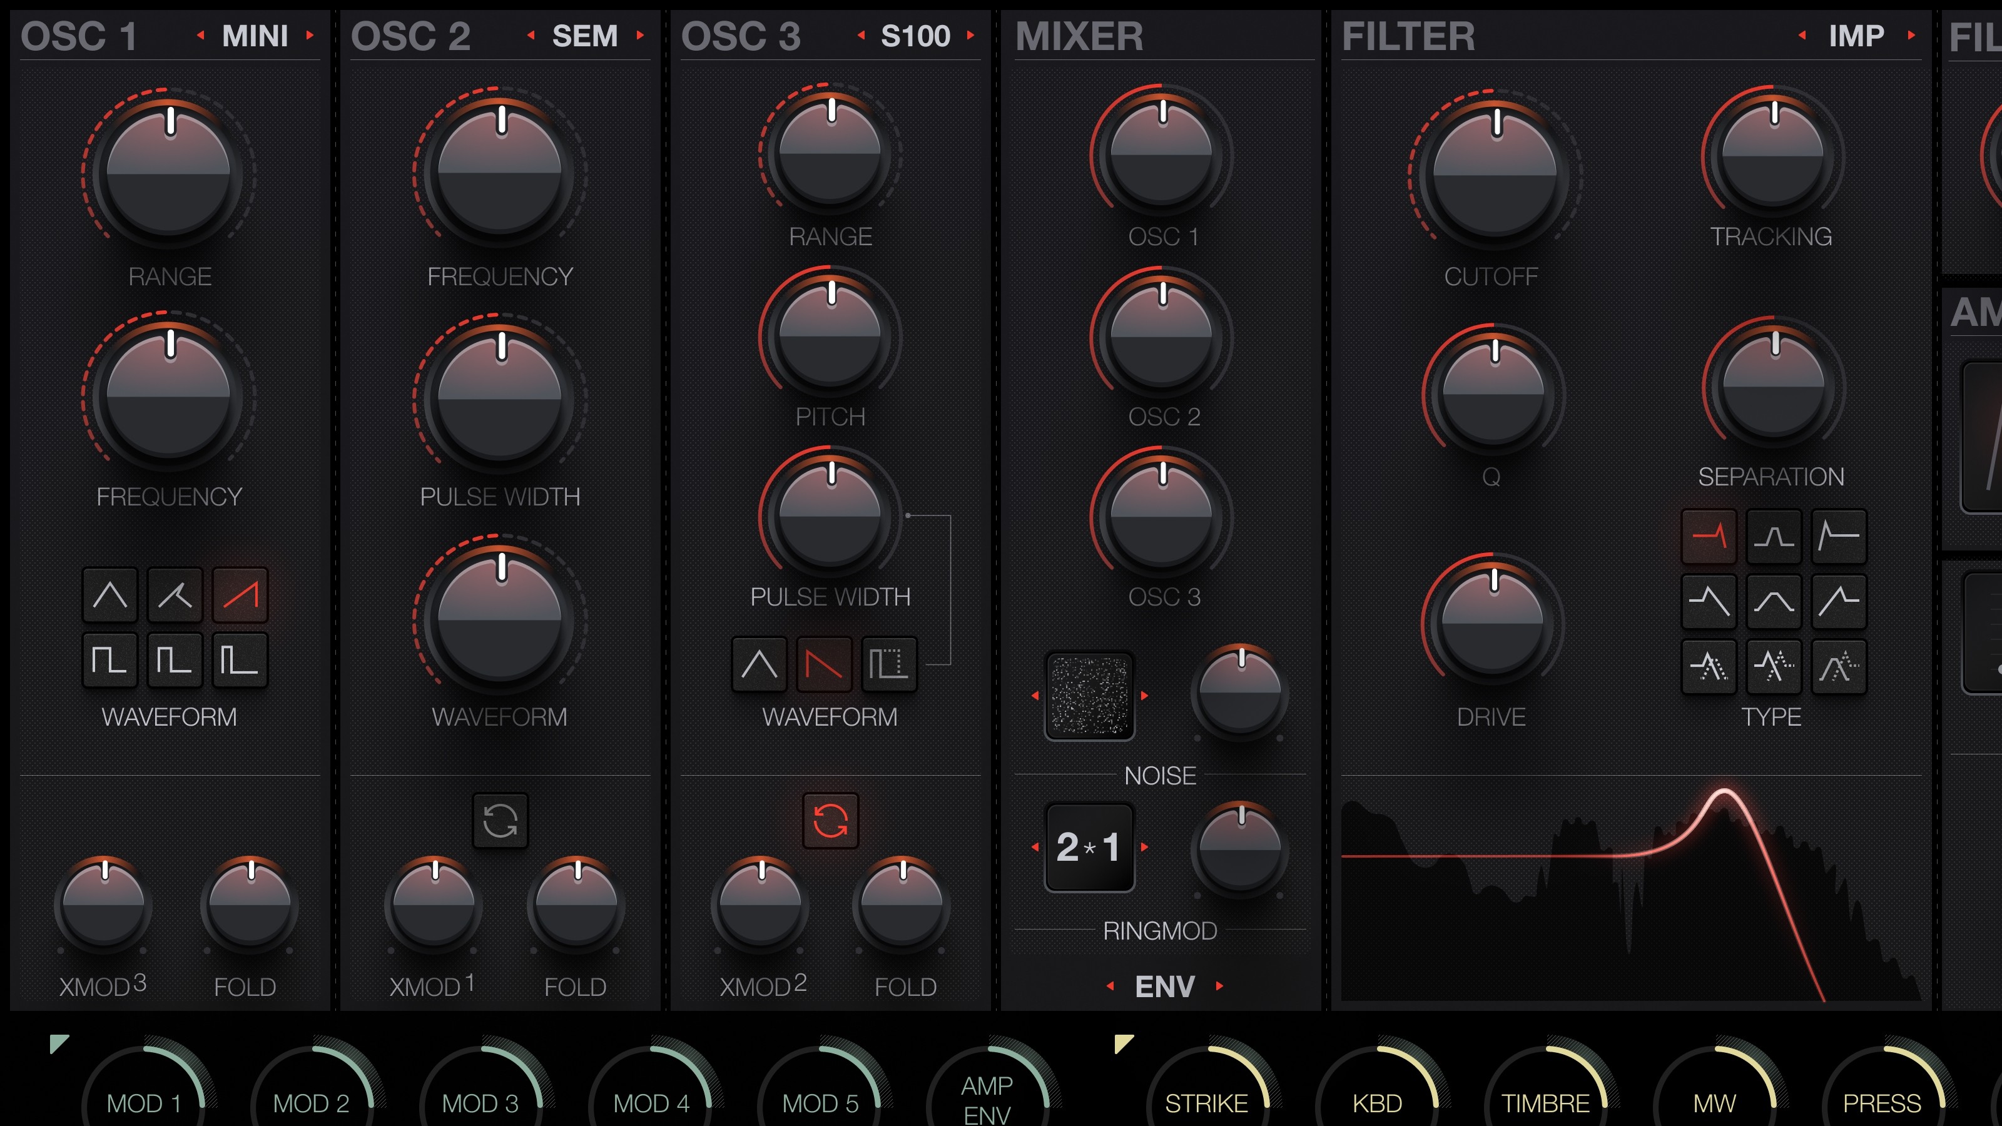Enable OSC 2 sync toggle
2002x1126 pixels.
click(500, 821)
